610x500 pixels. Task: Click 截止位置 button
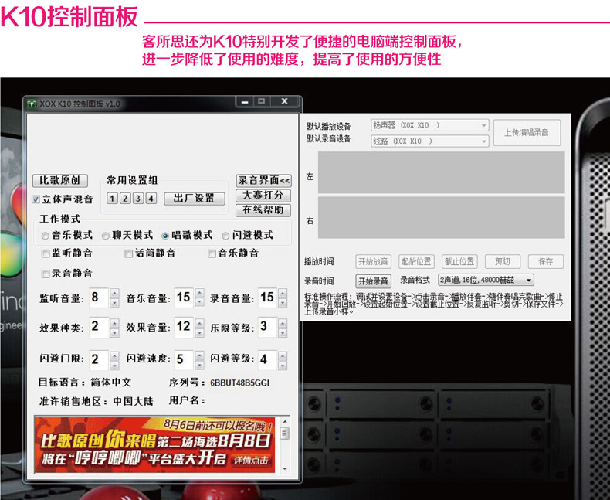pos(459,261)
